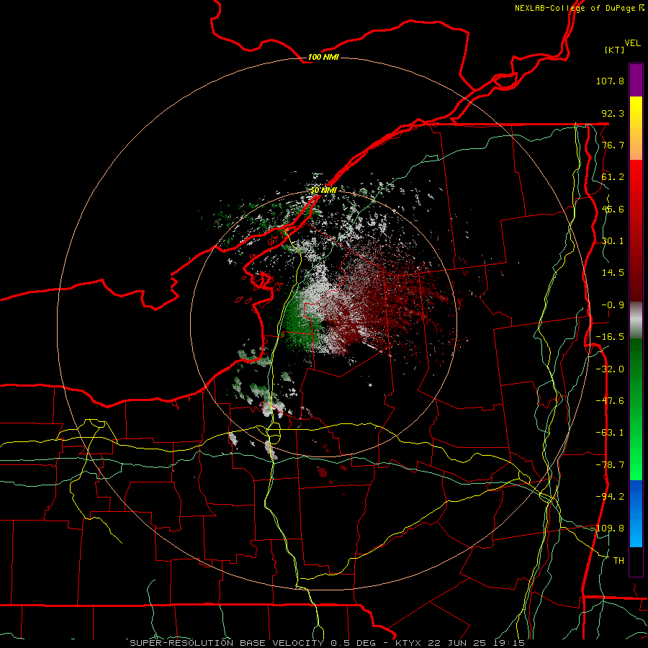Screen dimensions: 648x648
Task: Click the 76.7 scale value
Action: pyautogui.click(x=613, y=145)
